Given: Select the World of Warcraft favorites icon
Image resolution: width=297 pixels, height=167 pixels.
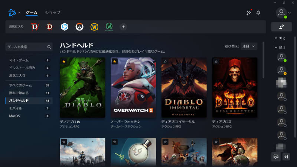Looking at the screenshot, I should tap(94, 27).
